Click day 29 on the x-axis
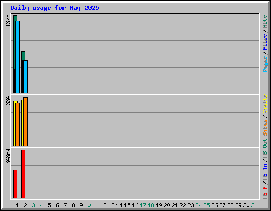This screenshot has height=211, width=271. [x=238, y=205]
